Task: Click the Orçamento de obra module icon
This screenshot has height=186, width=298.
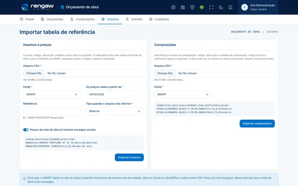Action: 62,7
